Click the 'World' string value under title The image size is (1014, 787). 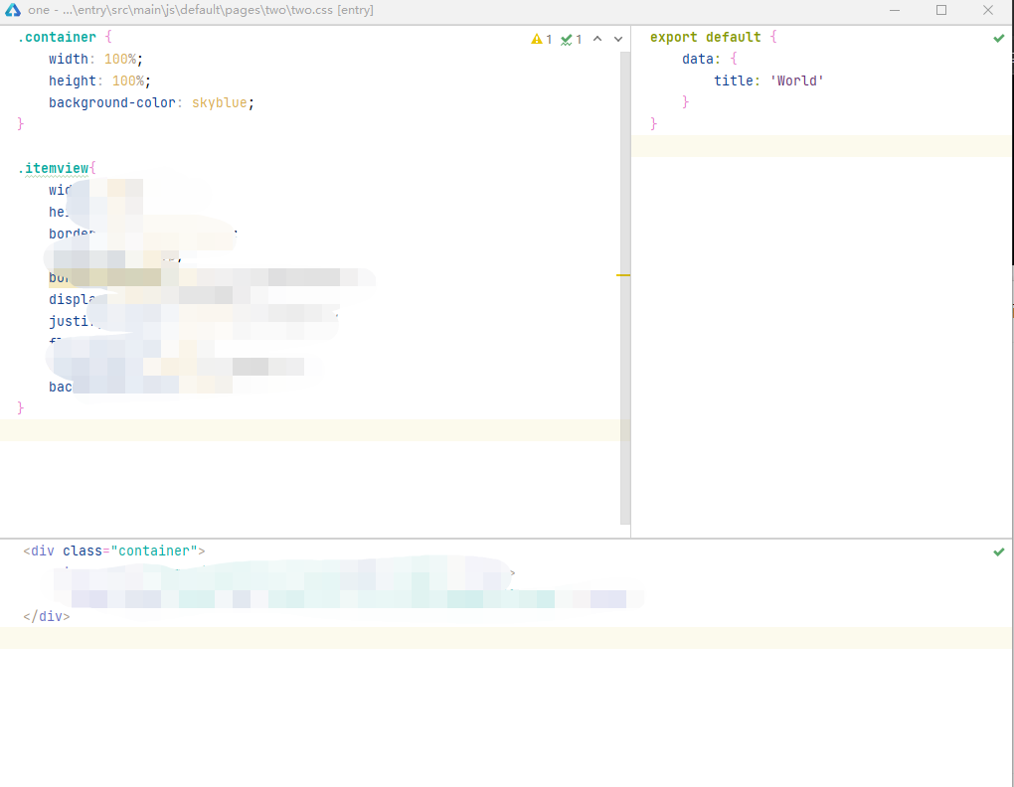click(x=795, y=80)
